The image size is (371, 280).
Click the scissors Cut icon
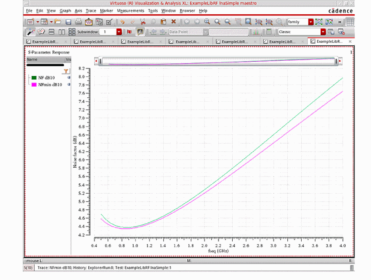click(143, 22)
